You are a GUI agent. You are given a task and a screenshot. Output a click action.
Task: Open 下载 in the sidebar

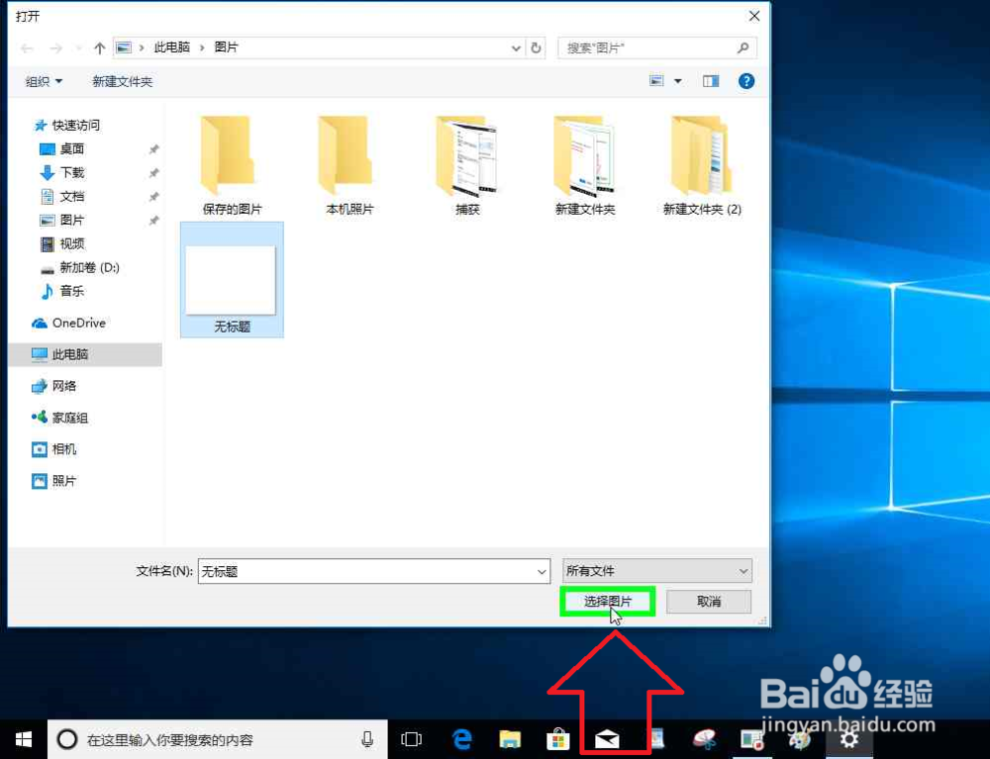tap(61, 173)
